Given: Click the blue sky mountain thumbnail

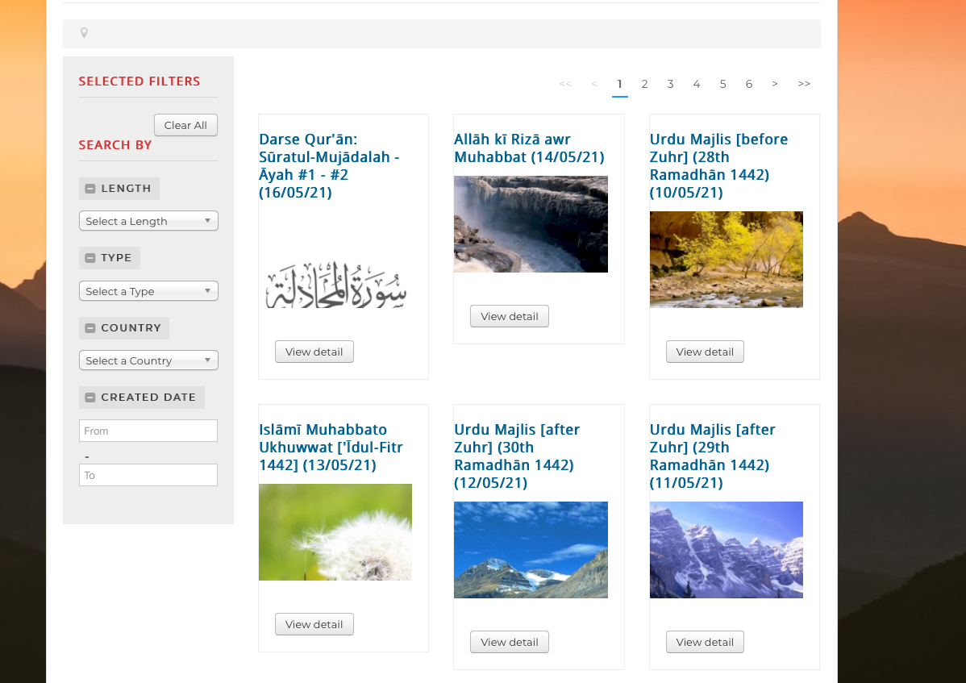Looking at the screenshot, I should [531, 550].
